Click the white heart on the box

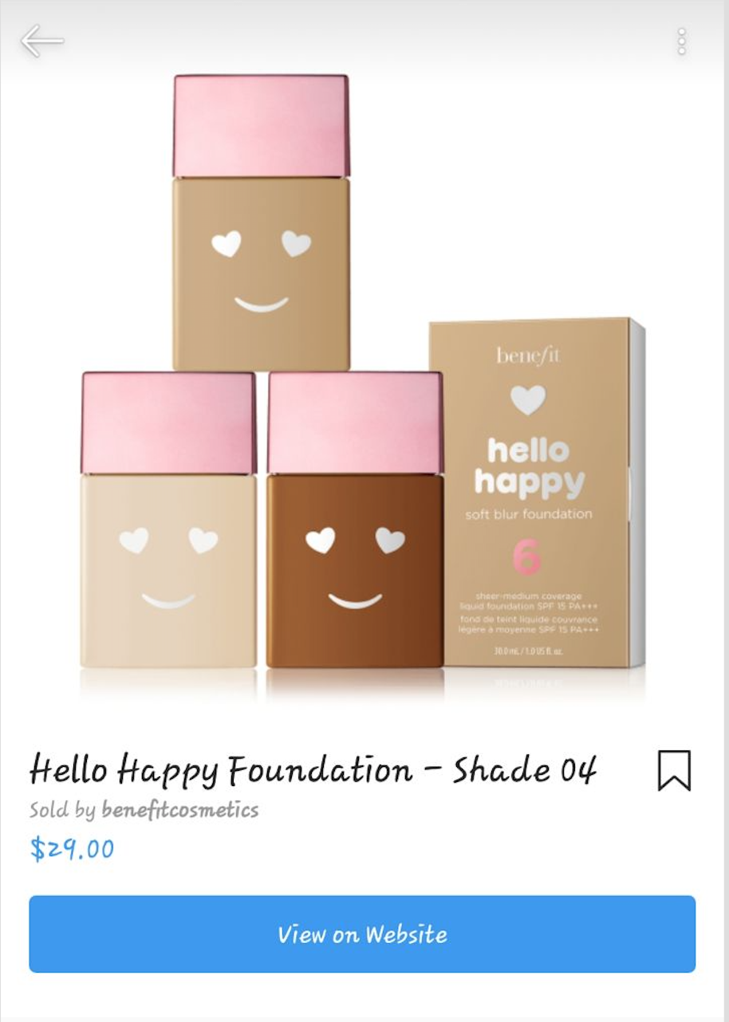[x=528, y=399]
